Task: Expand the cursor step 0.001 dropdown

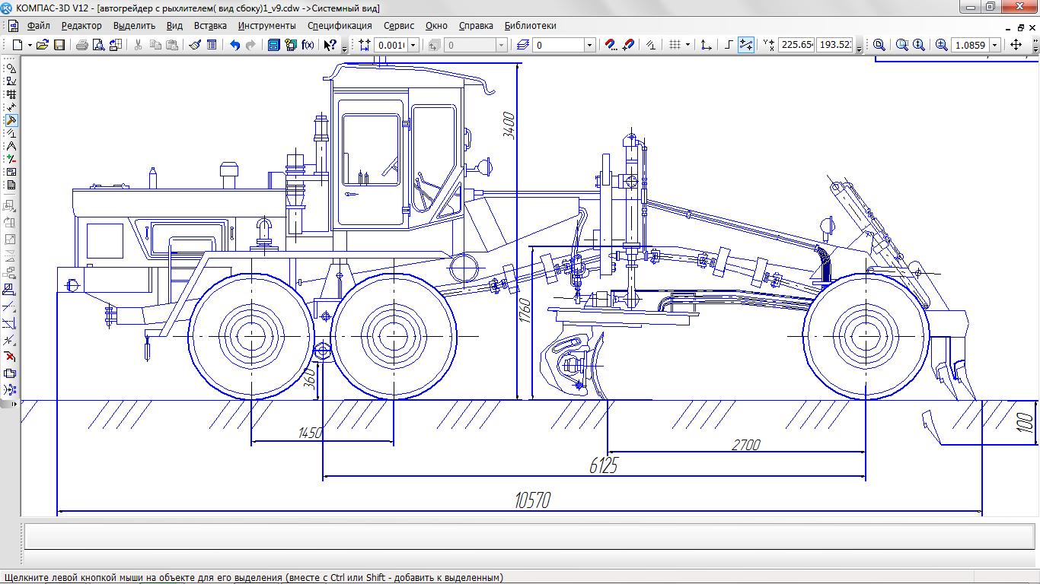Action: click(413, 45)
